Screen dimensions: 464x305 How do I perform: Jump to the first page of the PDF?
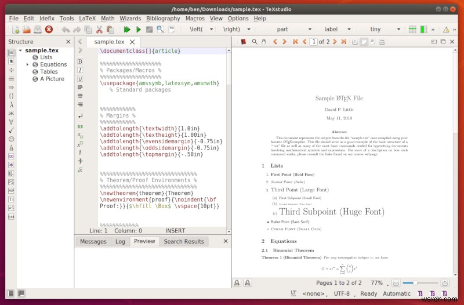pyautogui.click(x=295, y=42)
